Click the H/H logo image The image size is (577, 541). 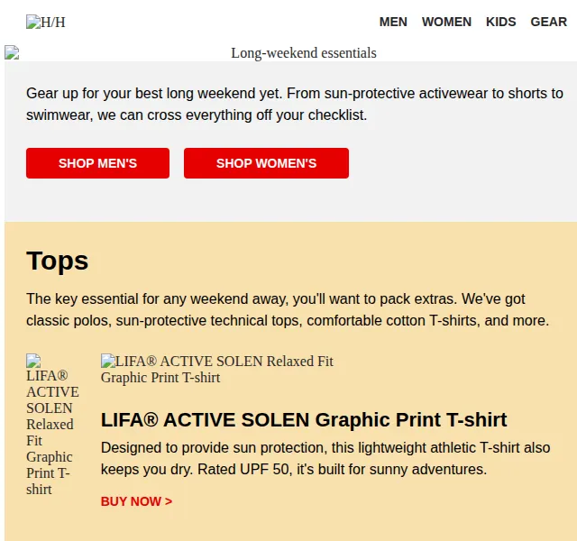pos(46,22)
